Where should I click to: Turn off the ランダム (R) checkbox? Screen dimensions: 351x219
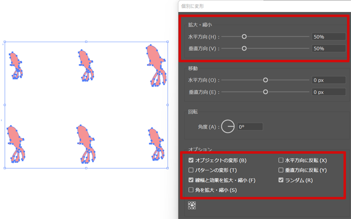click(281, 180)
